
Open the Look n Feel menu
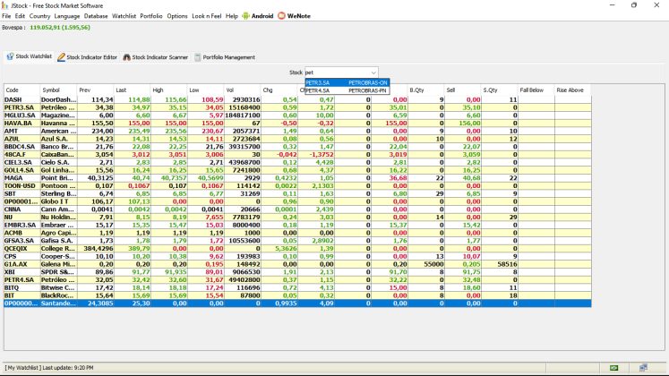coord(207,16)
